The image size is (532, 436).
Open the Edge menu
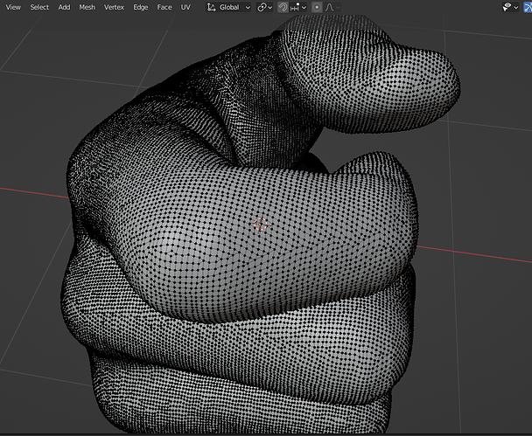pos(141,7)
